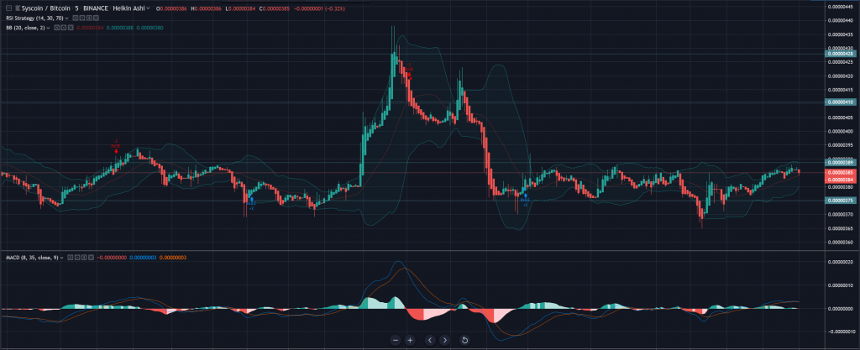Select the 0.00000428 price line label
The width and height of the screenshot is (860, 350).
841,54
